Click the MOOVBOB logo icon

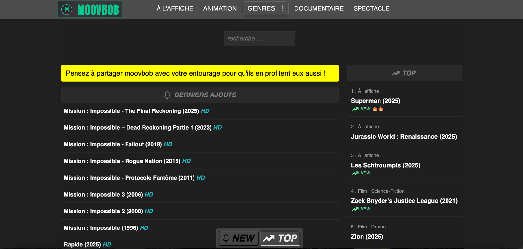(x=67, y=9)
